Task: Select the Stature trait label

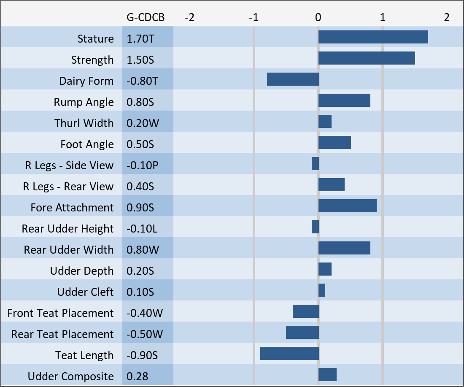Action: pos(95,39)
